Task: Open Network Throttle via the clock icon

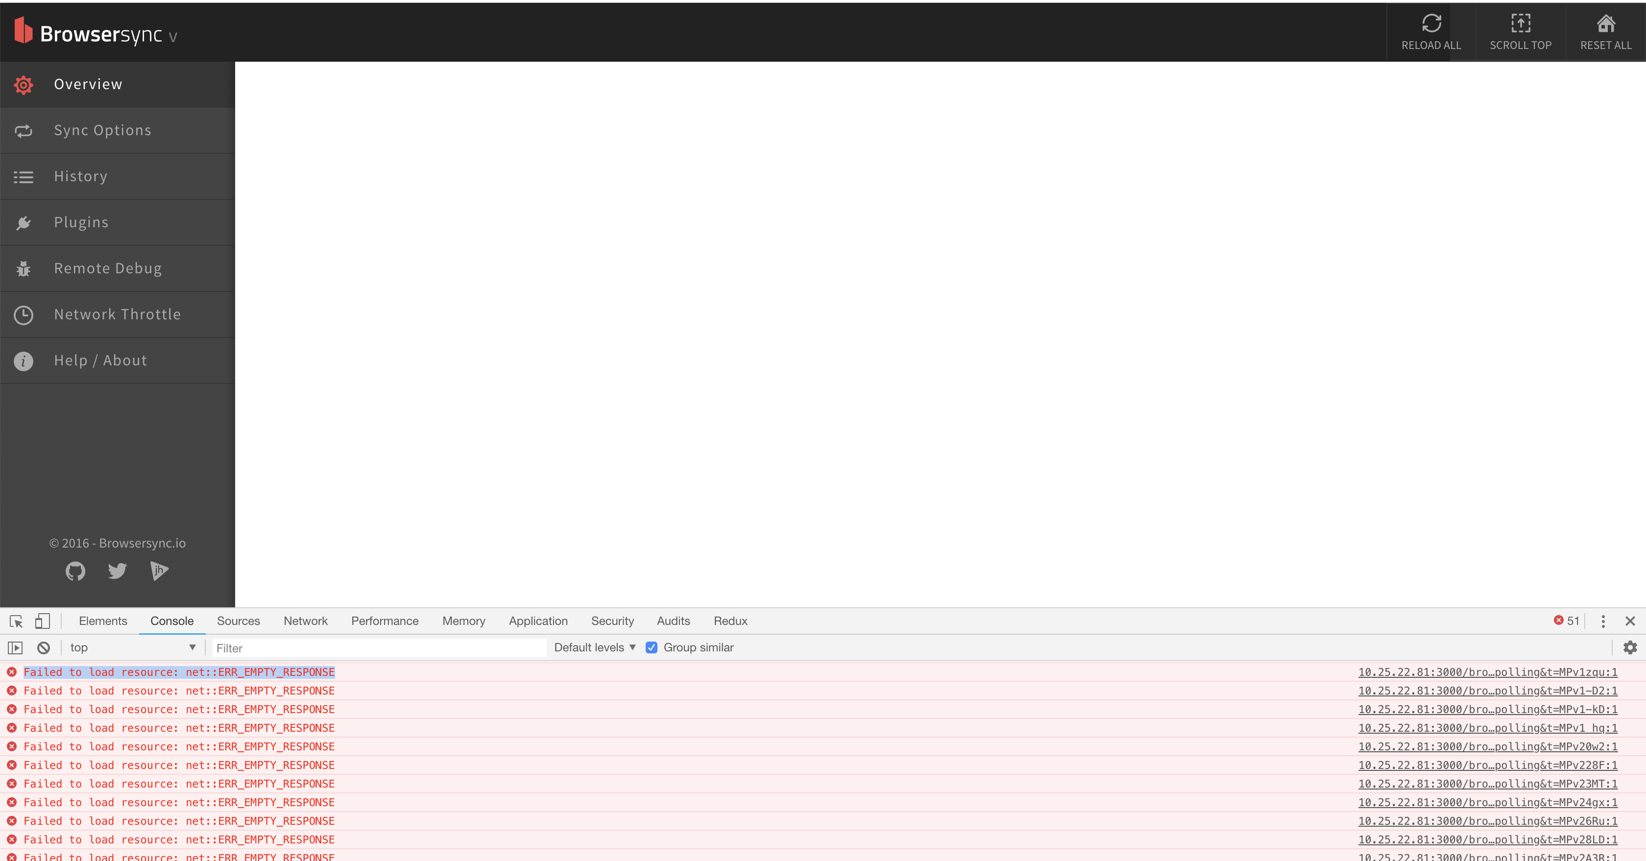Action: (x=24, y=314)
